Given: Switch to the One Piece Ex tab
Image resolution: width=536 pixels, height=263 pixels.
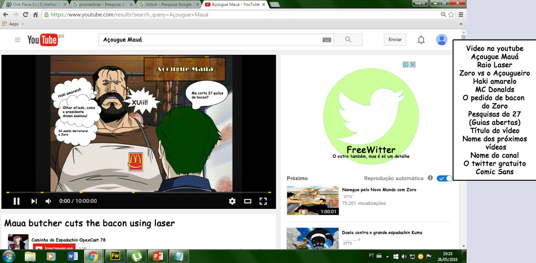Looking at the screenshot, I should tap(35, 4).
